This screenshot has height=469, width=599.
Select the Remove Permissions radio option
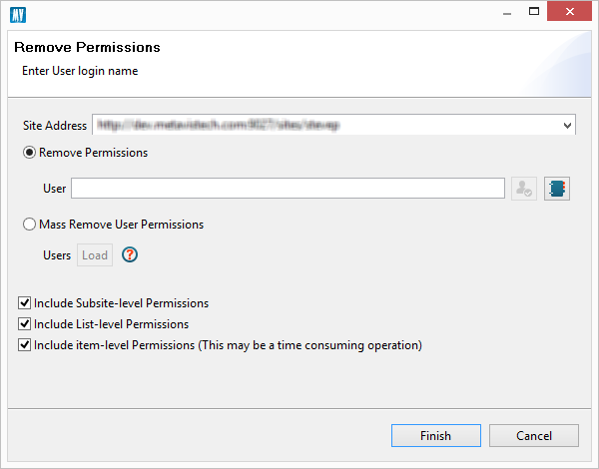coord(29,153)
